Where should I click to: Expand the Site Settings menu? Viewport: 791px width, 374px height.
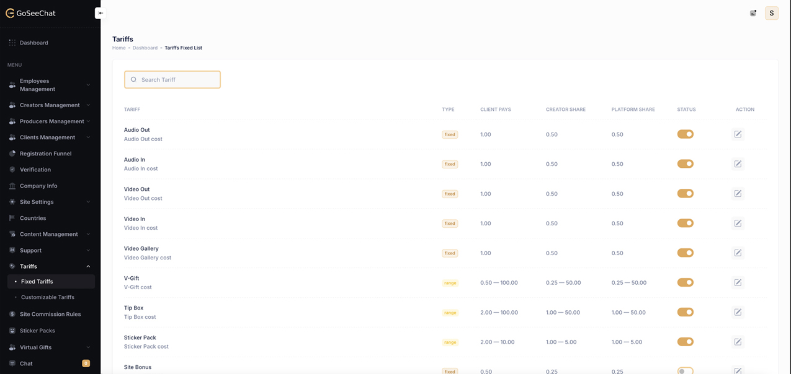pyautogui.click(x=50, y=202)
